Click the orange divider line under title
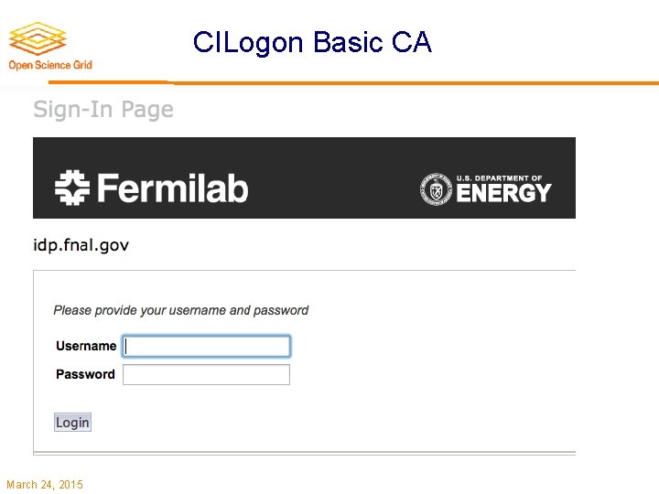Image resolution: width=659 pixels, height=494 pixels. click(412, 83)
